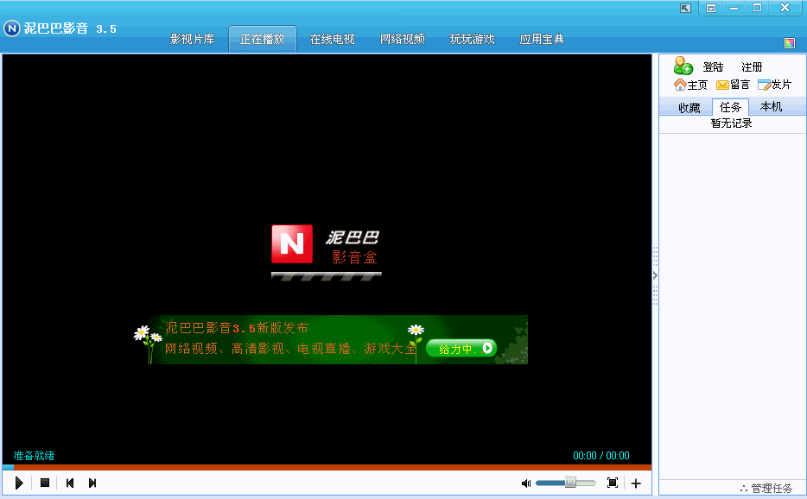This screenshot has width=807, height=499.
Task: Open the 应用宝典 tab
Action: point(542,39)
